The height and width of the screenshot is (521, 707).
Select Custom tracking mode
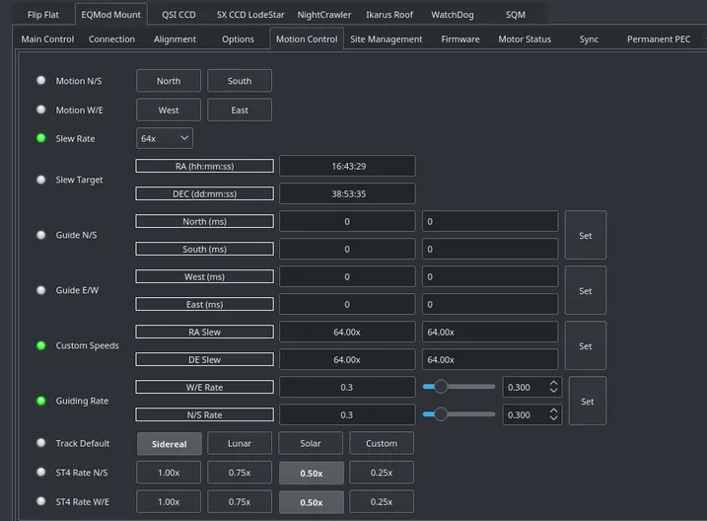pos(382,443)
